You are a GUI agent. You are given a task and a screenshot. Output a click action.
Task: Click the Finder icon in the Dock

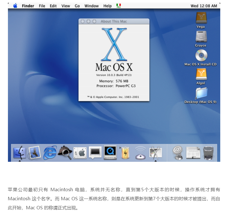[20, 152]
